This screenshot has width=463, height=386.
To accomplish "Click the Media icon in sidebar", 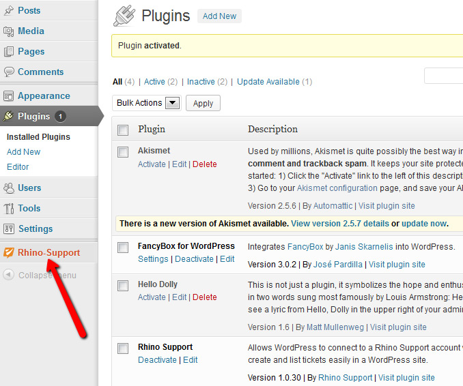I will (9, 31).
